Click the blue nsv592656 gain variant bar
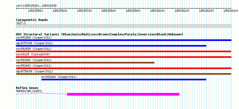Image resolution: width=239 pixels, height=109 pixels. click(x=124, y=40)
